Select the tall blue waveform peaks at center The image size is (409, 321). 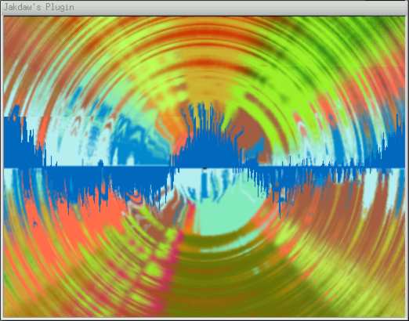pyautogui.click(x=206, y=135)
